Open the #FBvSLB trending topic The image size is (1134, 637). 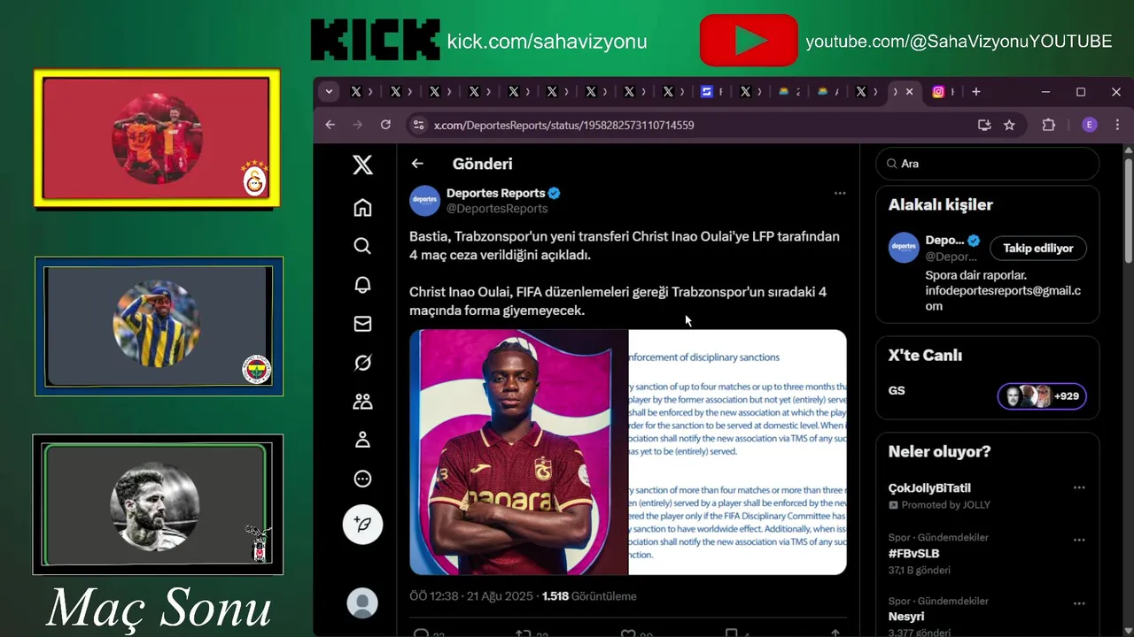[x=913, y=553]
